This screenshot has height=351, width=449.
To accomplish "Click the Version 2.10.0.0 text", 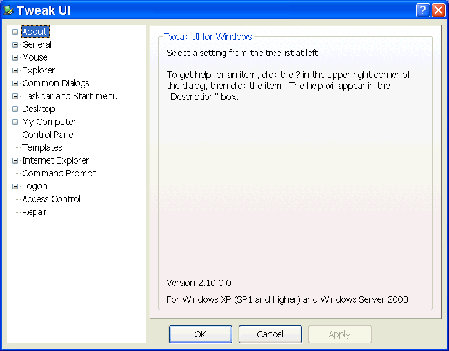I will 199,283.
